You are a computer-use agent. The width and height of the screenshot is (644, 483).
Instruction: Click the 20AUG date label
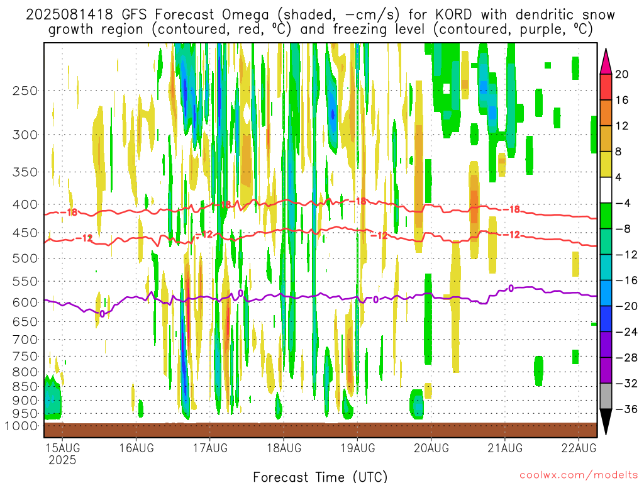point(431,448)
